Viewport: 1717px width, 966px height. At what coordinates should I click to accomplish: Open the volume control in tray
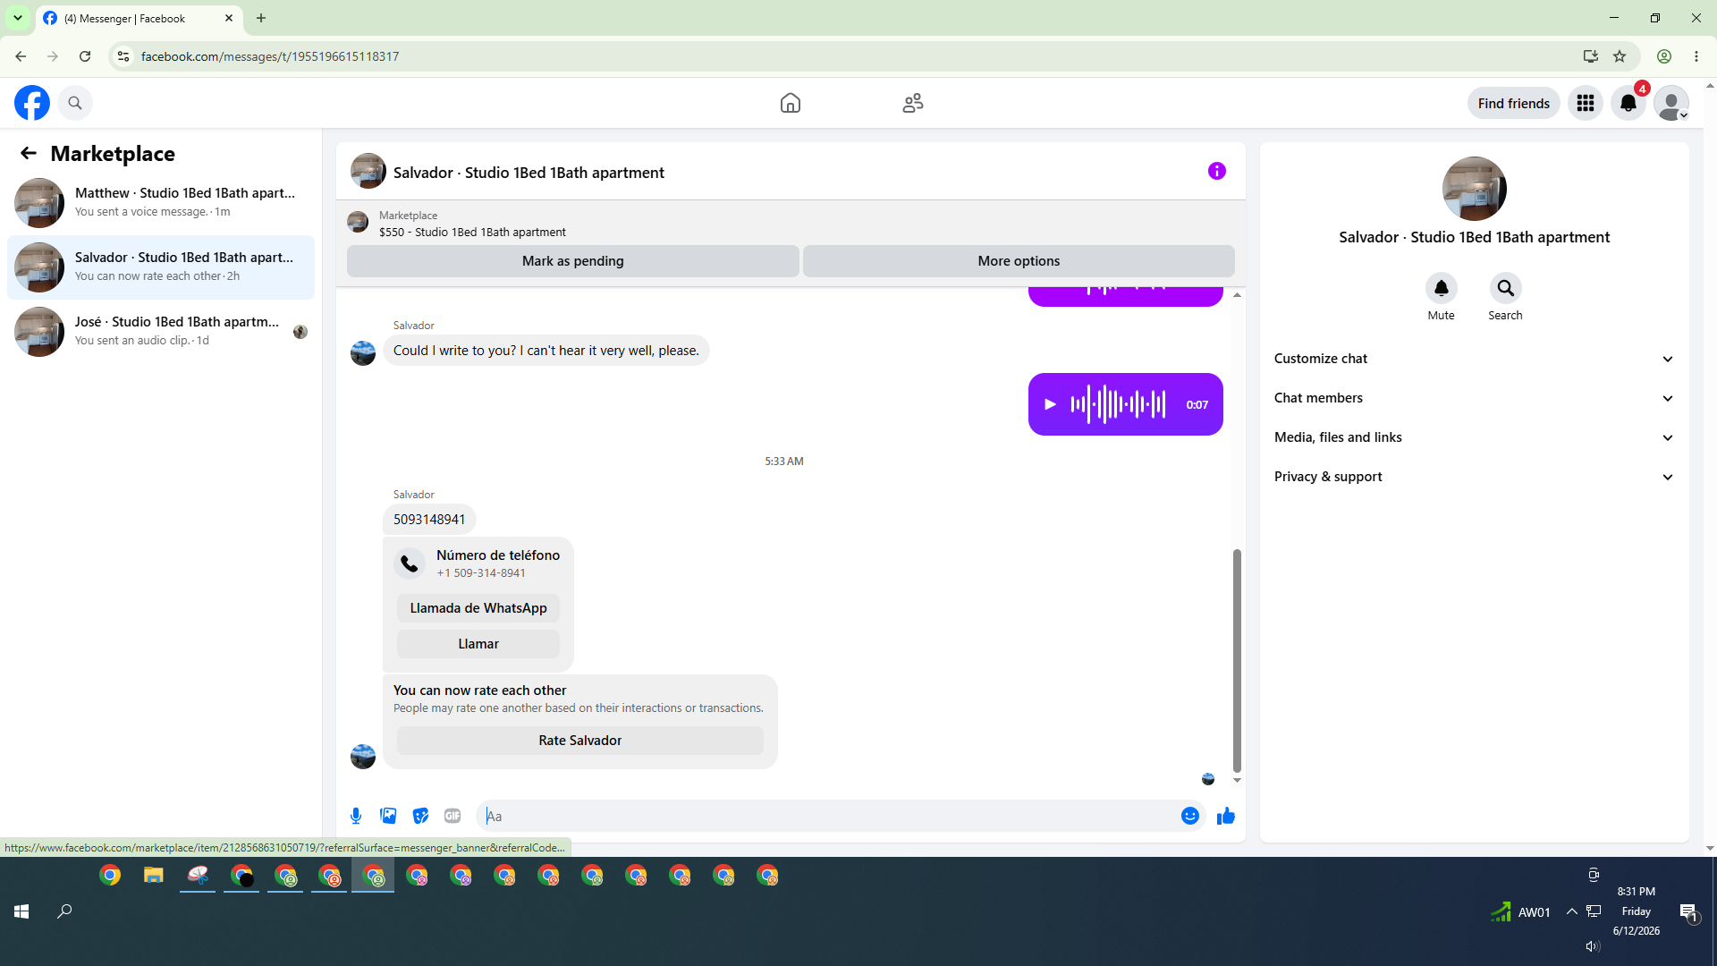1593,946
